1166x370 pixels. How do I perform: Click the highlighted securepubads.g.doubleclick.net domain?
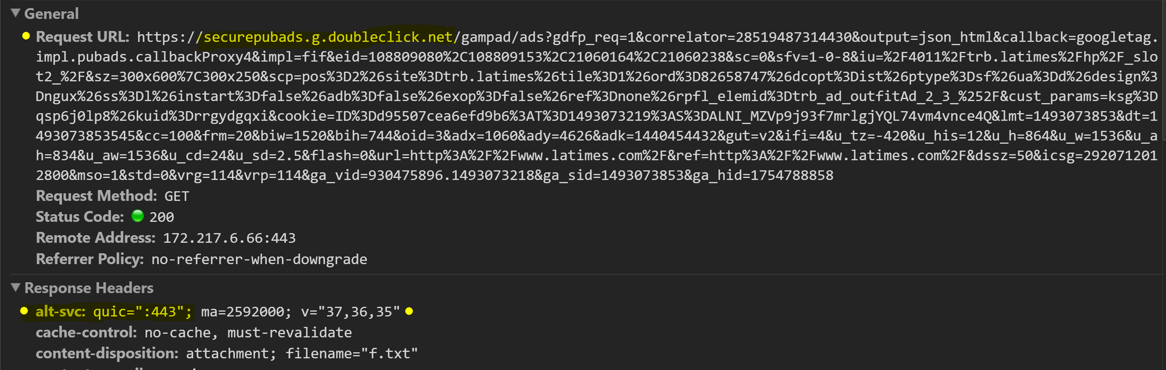[329, 37]
